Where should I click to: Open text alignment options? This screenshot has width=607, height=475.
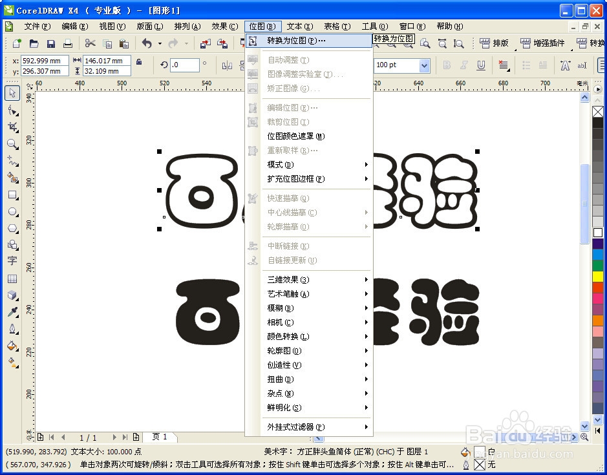click(504, 65)
